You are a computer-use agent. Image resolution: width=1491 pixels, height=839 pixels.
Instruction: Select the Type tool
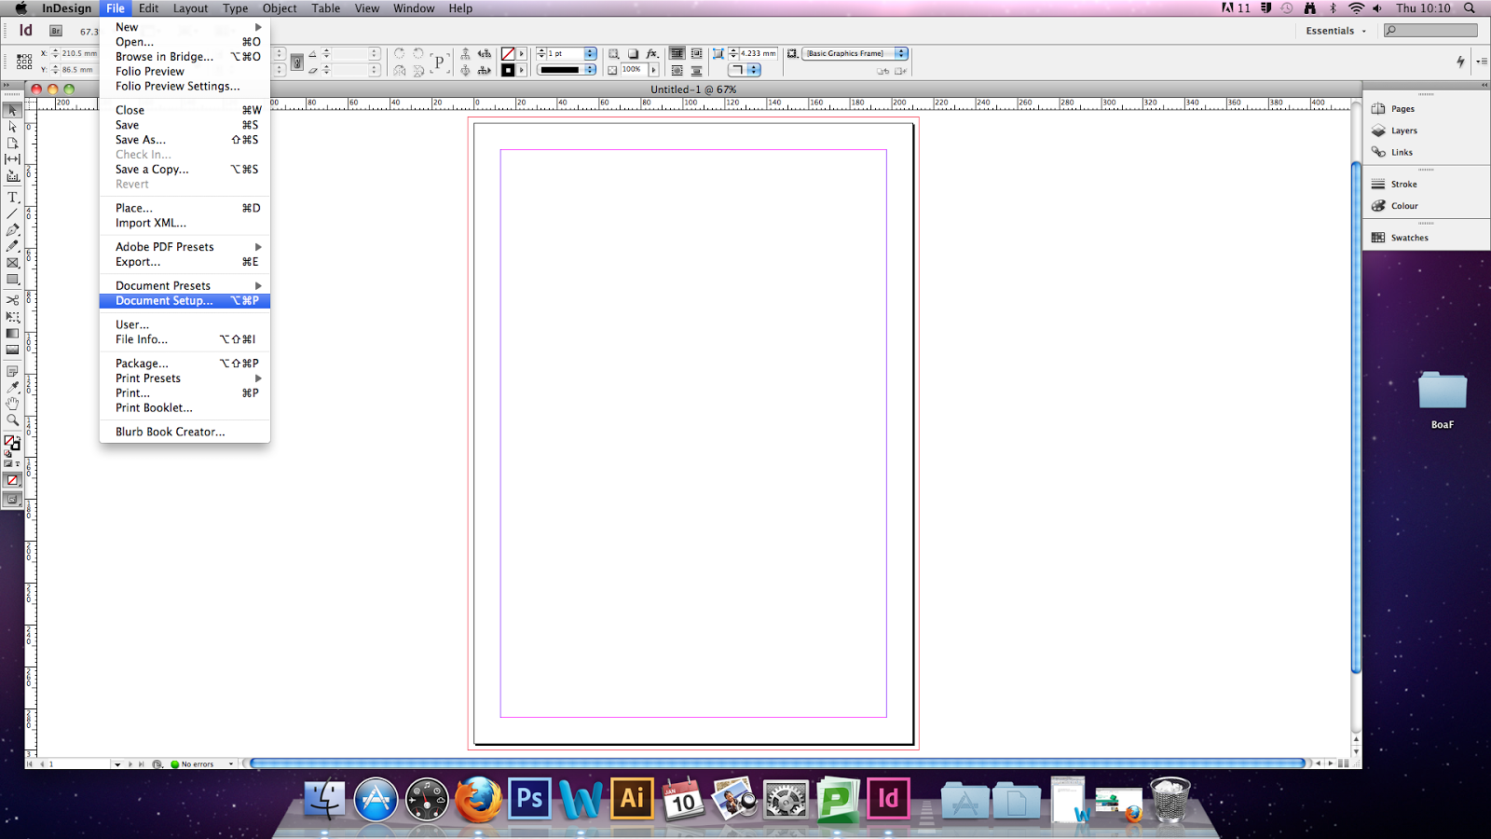tap(12, 197)
